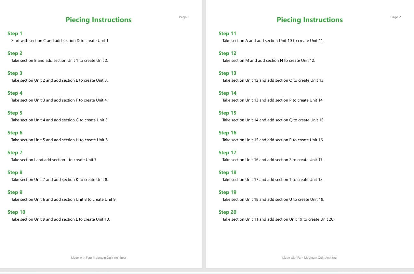Click the left page 'Piecing Instructions' title

click(99, 20)
